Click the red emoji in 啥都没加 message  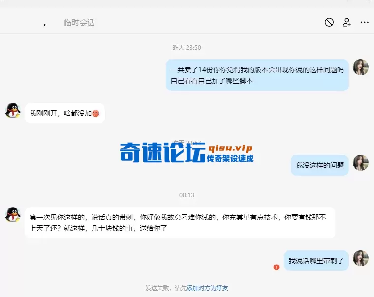click(x=95, y=113)
